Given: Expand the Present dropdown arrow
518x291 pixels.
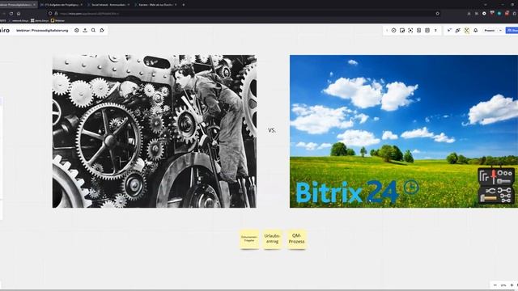Looking at the screenshot, I should point(500,31).
